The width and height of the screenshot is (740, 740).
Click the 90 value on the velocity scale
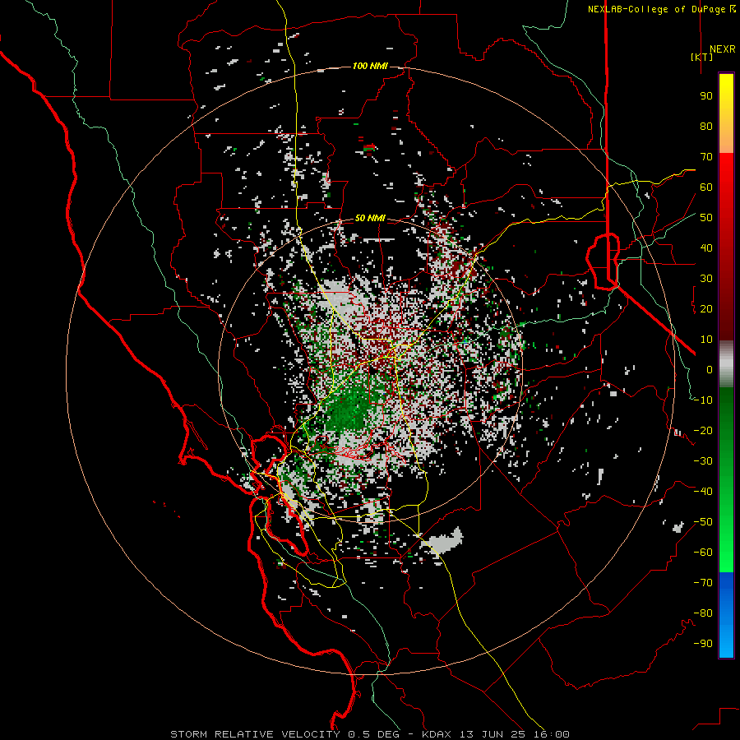click(x=706, y=96)
